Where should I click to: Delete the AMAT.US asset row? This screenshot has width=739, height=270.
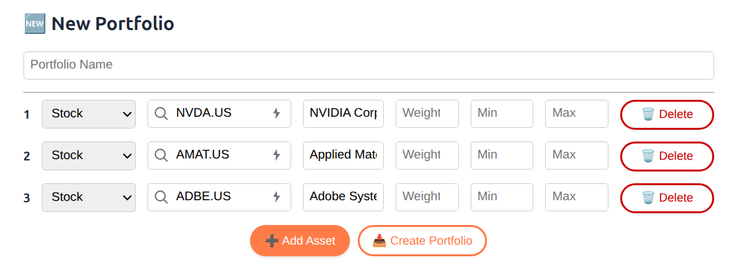click(667, 155)
